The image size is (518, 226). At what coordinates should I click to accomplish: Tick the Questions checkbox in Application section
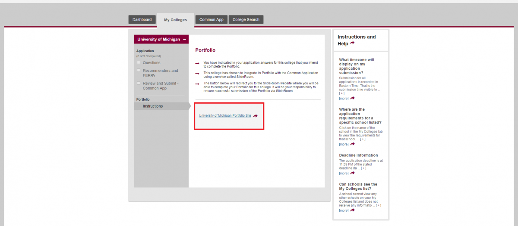[139, 62]
